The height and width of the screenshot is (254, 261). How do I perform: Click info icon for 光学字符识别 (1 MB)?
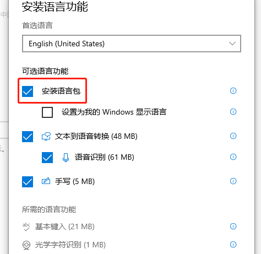click(233, 245)
